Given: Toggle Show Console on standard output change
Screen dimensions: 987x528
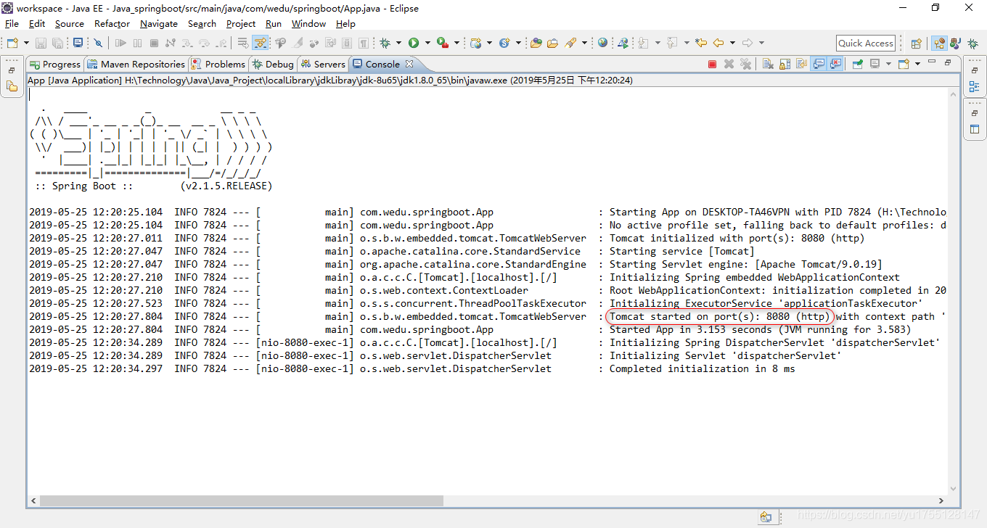Looking at the screenshot, I should tap(819, 64).
